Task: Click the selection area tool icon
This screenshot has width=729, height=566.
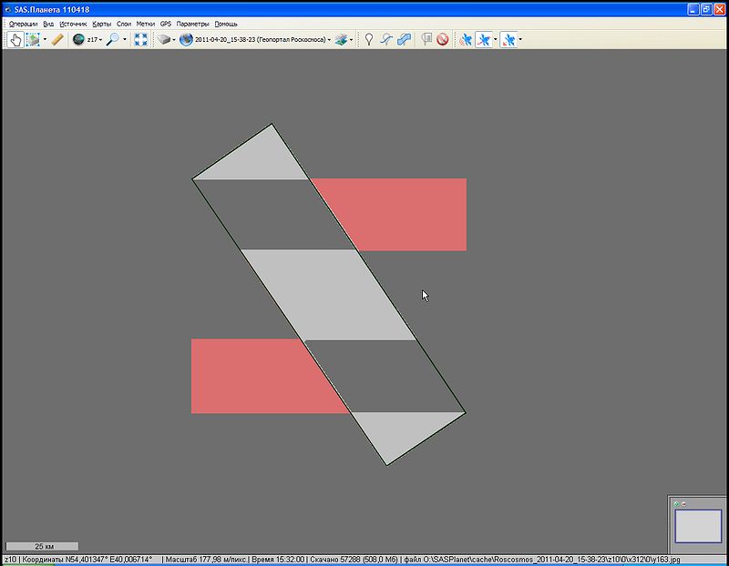Action: tap(34, 40)
